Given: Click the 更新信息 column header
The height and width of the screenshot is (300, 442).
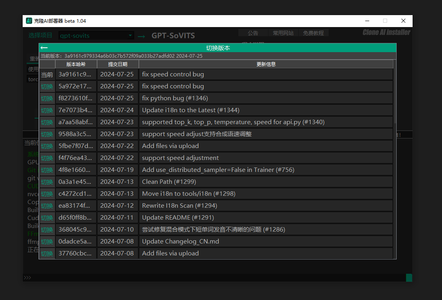Looking at the screenshot, I should tap(266, 64).
